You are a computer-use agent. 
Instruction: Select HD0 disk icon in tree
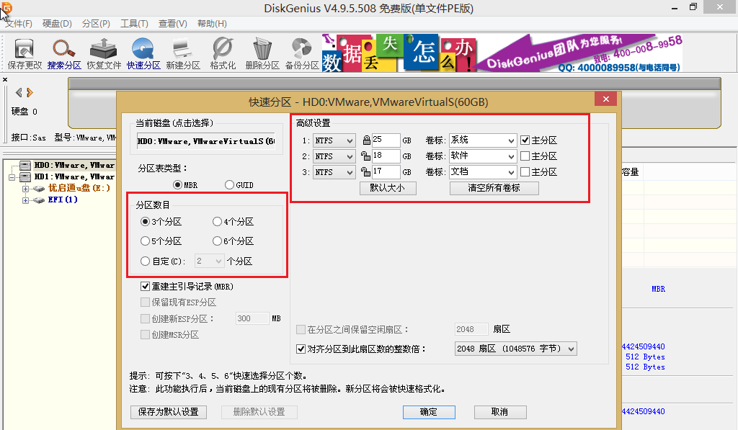pos(25,165)
